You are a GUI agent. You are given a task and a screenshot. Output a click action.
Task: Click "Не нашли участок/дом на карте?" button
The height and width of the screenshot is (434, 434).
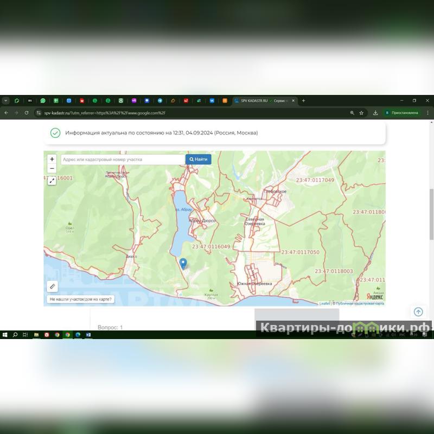[x=80, y=299]
